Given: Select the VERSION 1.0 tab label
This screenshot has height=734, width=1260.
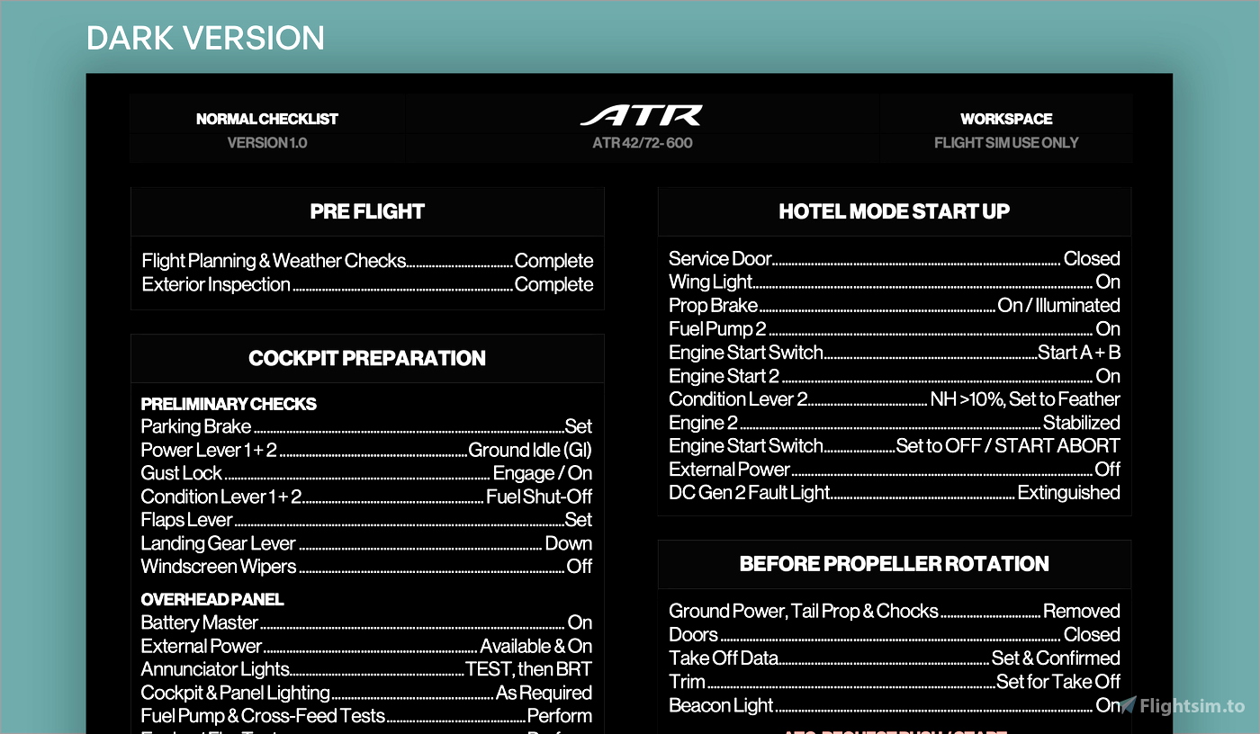Looking at the screenshot, I should (267, 142).
